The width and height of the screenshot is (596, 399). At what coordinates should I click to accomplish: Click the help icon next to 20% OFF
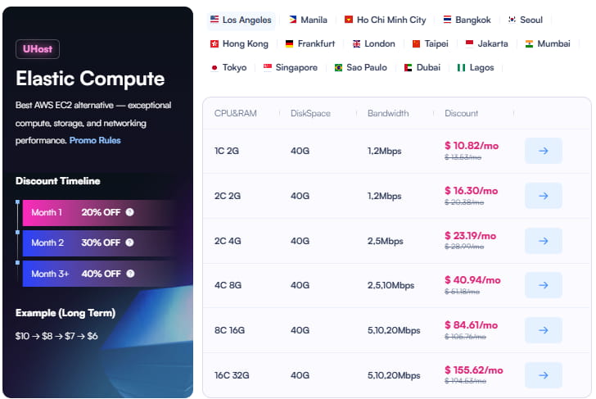coord(130,212)
